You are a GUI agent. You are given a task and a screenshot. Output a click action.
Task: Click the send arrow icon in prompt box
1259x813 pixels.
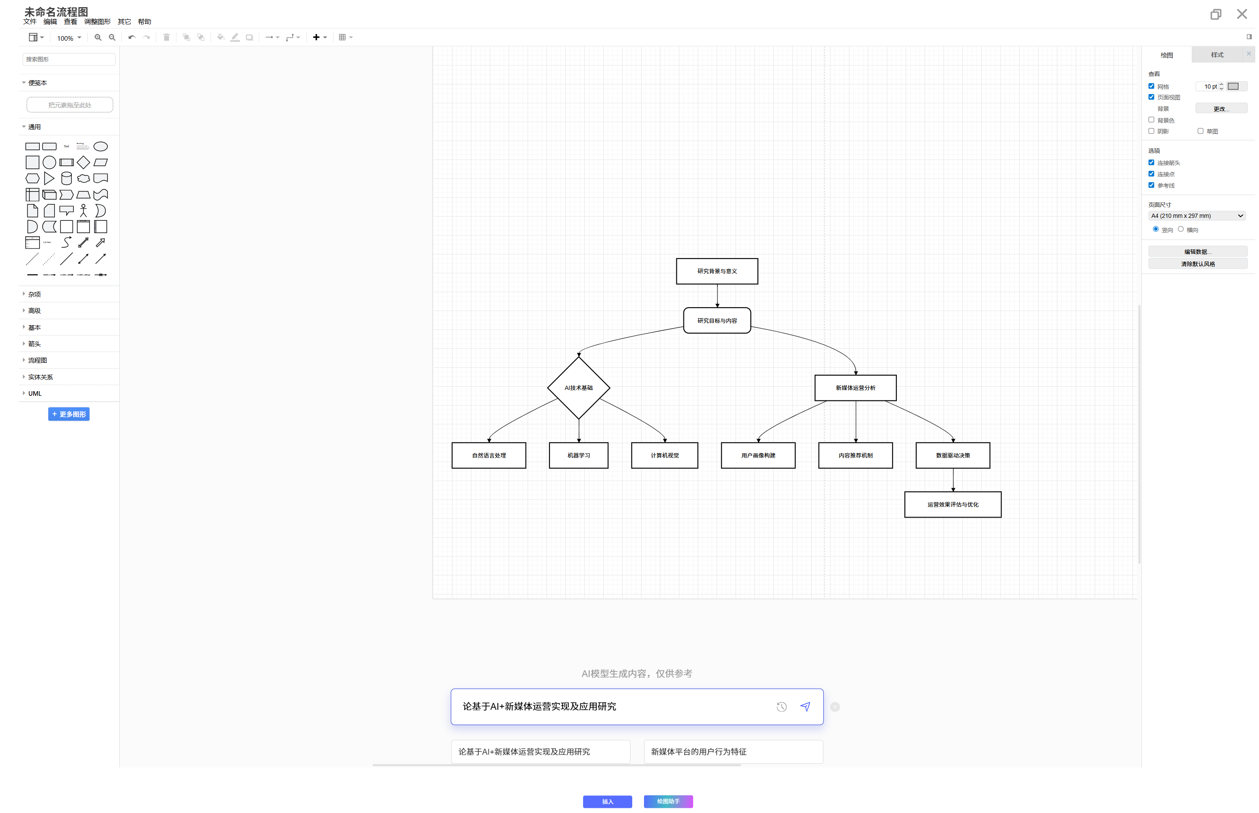tap(804, 706)
